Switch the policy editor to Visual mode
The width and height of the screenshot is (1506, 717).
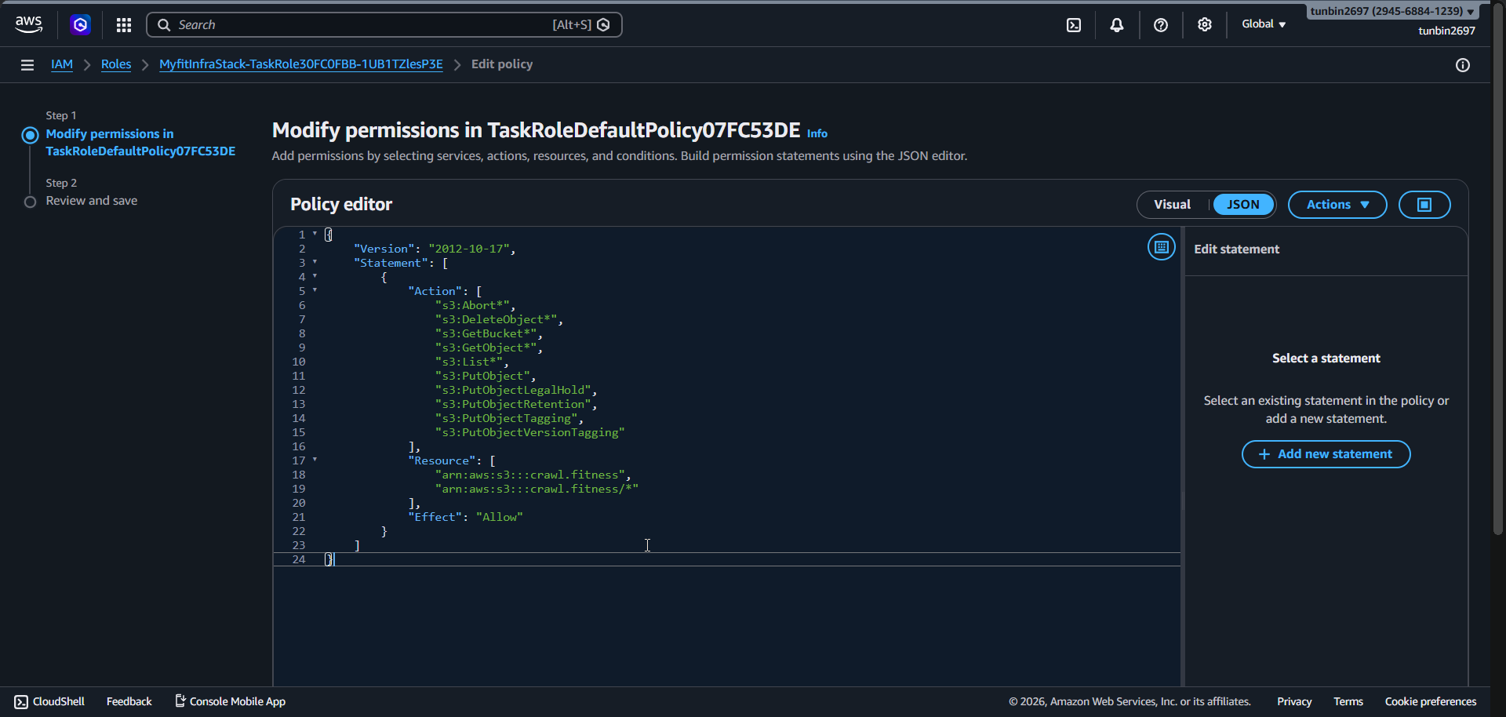(x=1172, y=204)
